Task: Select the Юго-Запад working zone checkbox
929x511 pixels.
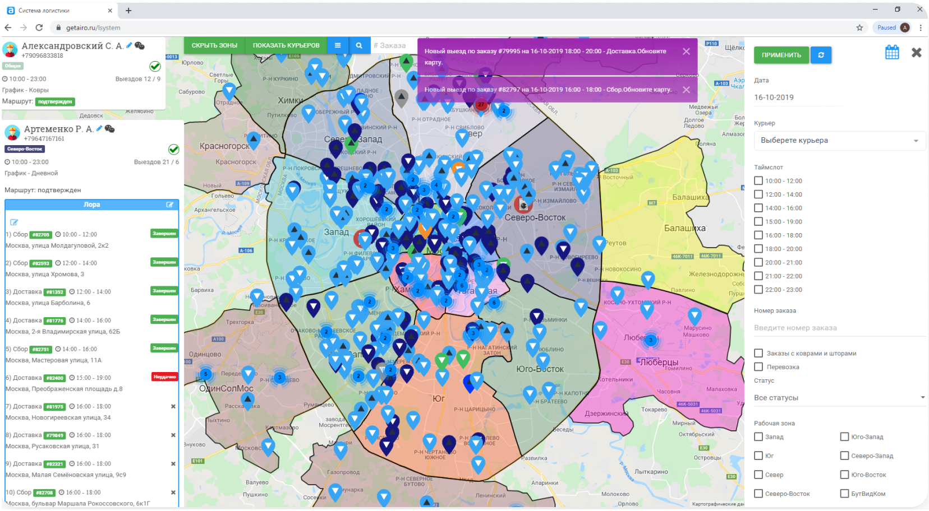Action: pos(844,437)
